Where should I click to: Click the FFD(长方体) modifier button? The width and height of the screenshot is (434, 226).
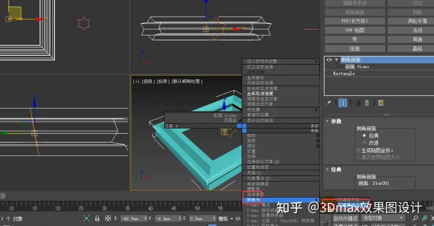[x=355, y=21]
